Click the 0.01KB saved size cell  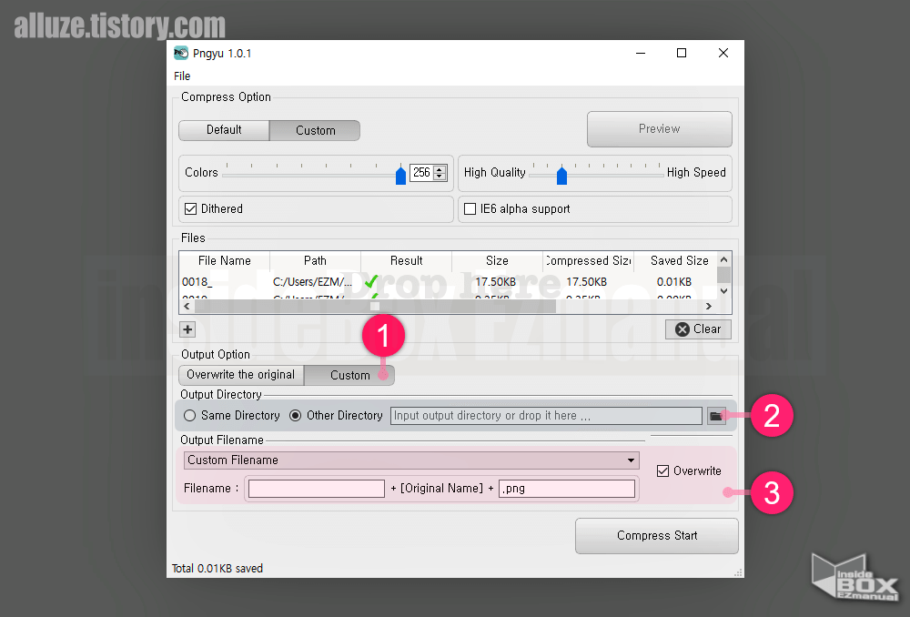click(x=674, y=282)
